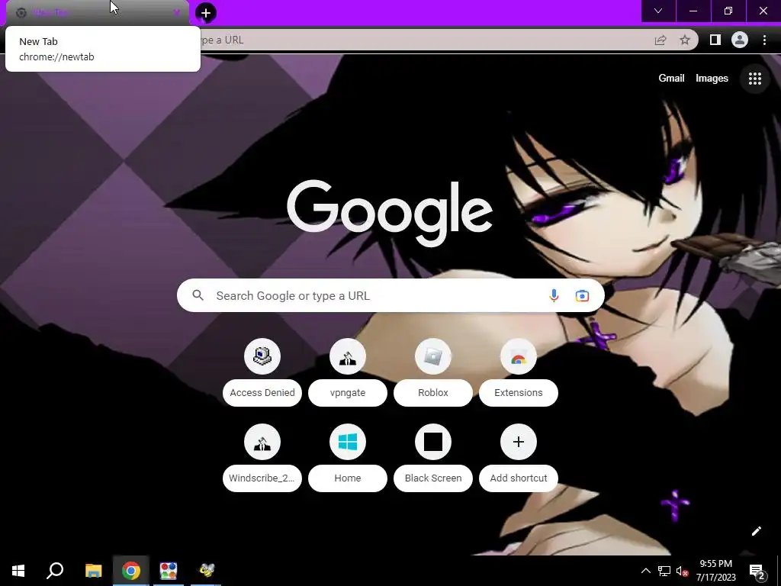Screen dimensions: 781x586
Task: Open Windows taskbar search
Action: (55, 571)
